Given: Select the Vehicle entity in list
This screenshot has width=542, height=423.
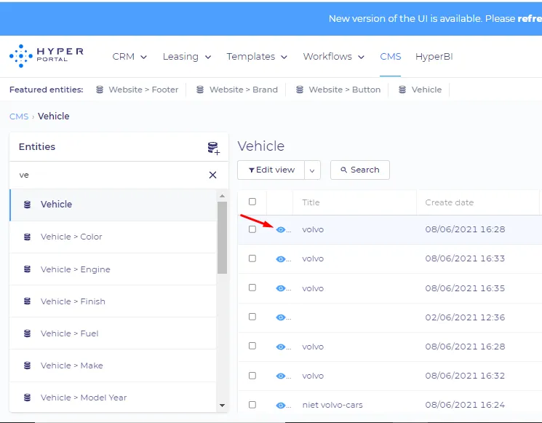Looking at the screenshot, I should click(113, 205).
